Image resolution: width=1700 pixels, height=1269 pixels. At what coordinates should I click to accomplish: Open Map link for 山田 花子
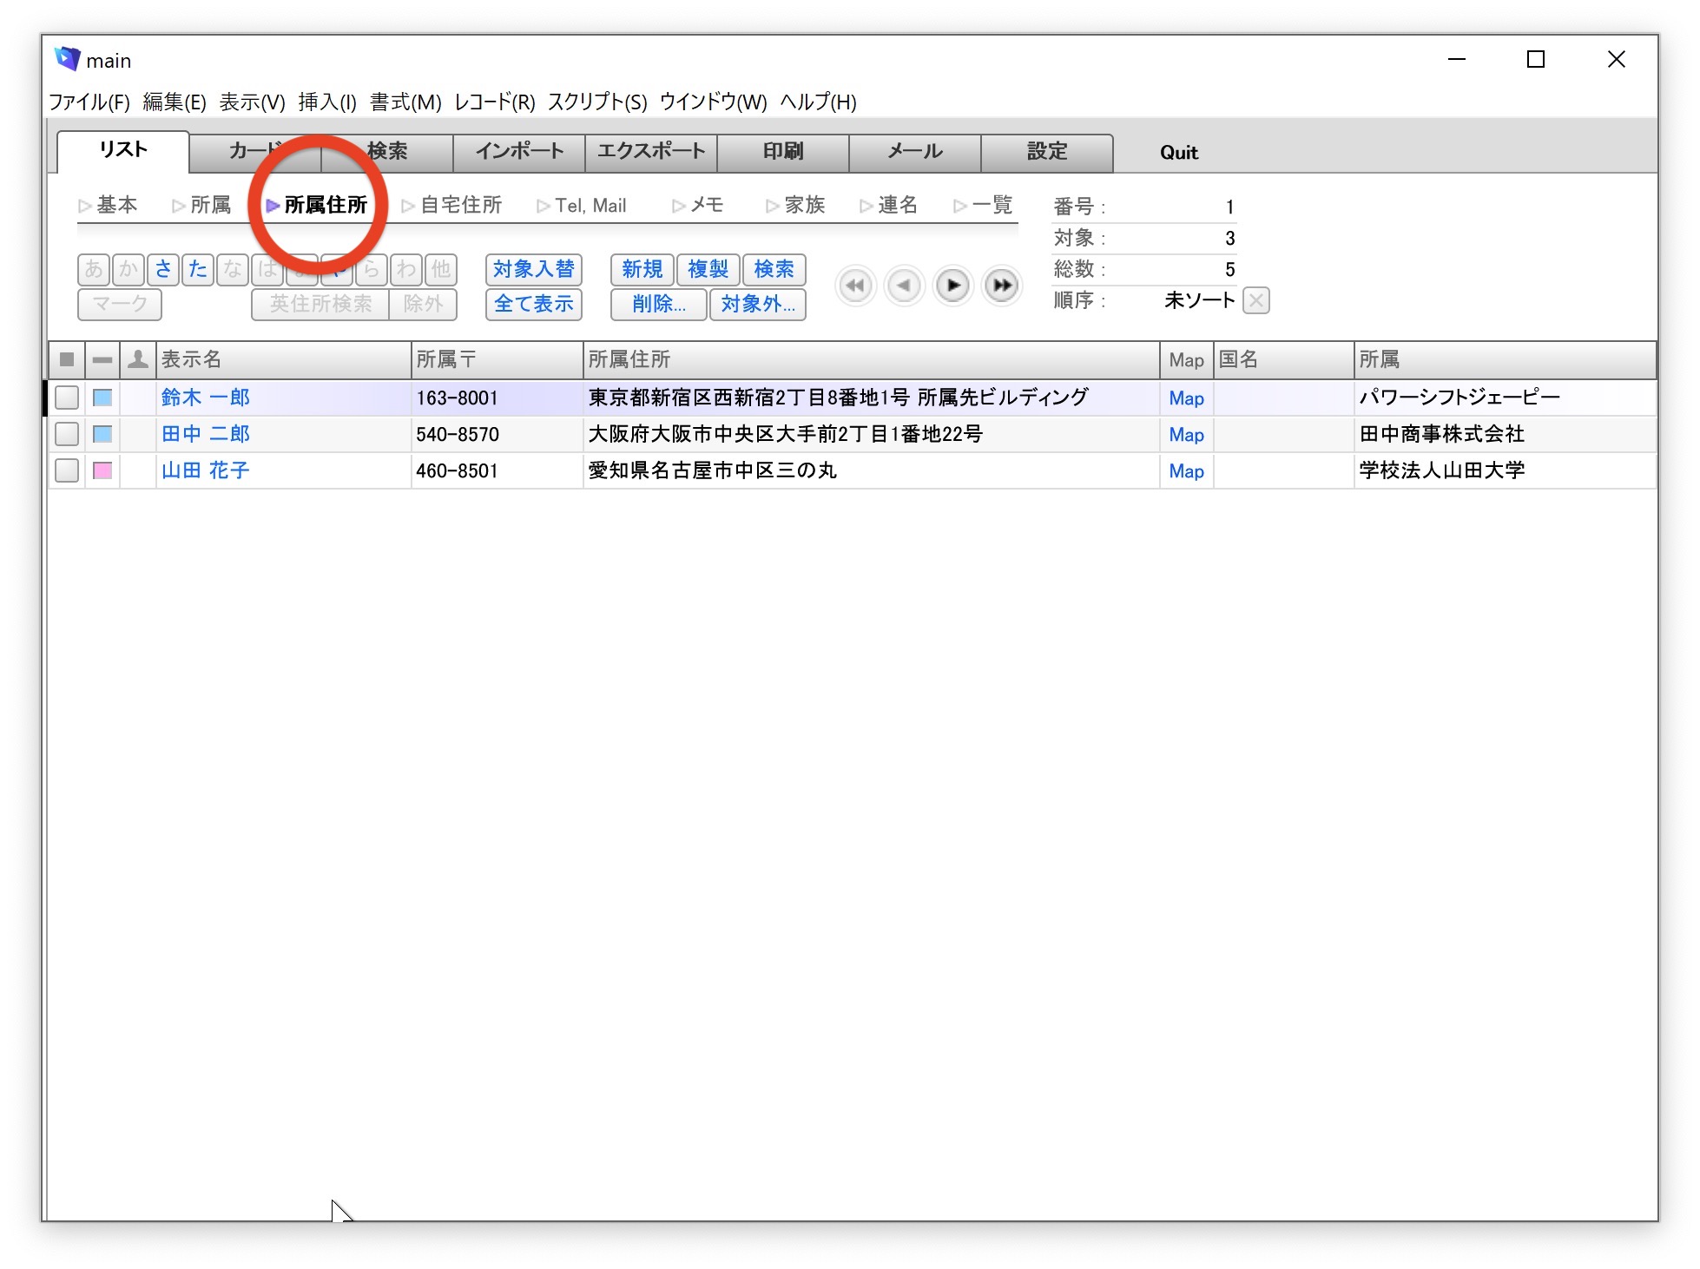point(1186,471)
